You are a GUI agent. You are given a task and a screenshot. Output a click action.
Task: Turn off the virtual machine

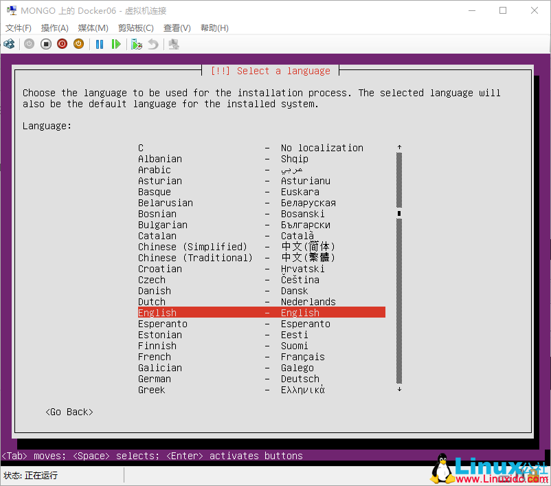62,44
